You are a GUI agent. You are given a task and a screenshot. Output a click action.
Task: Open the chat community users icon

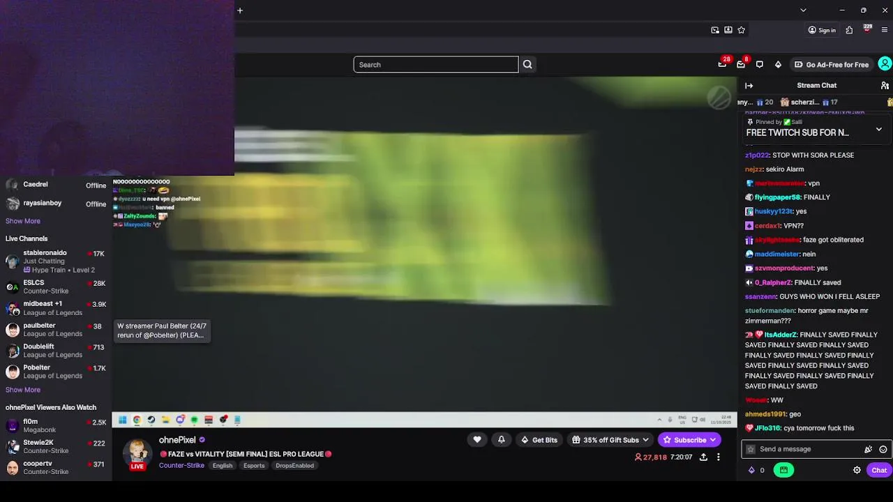(885, 86)
